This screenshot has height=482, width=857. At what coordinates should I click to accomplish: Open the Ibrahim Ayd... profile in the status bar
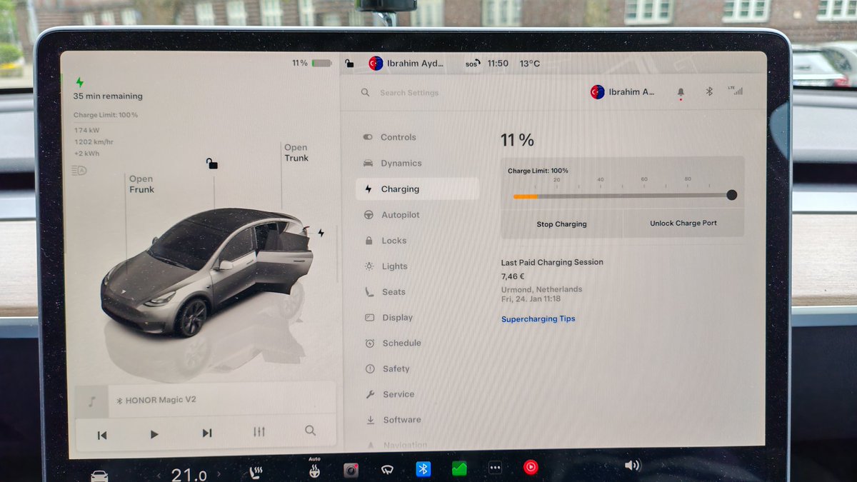click(406, 63)
